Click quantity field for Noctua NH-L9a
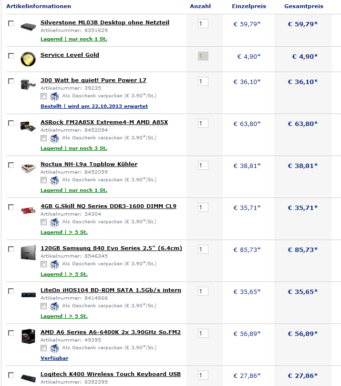This screenshot has height=386, width=341. point(203,166)
